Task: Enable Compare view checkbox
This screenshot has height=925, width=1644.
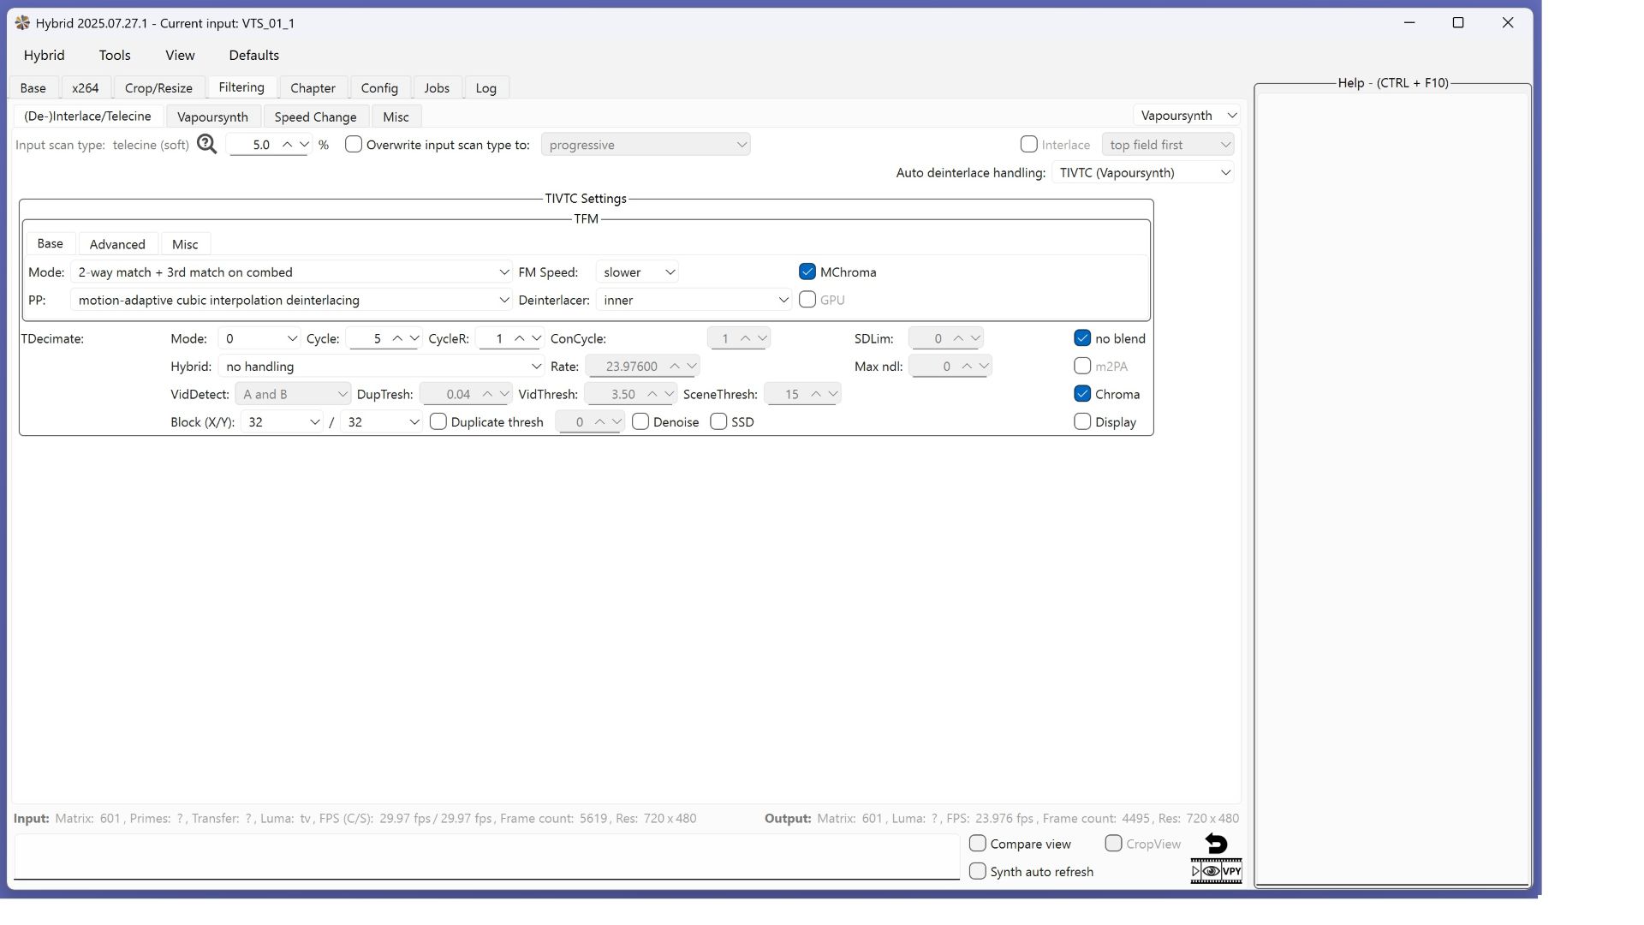Action: click(x=977, y=844)
